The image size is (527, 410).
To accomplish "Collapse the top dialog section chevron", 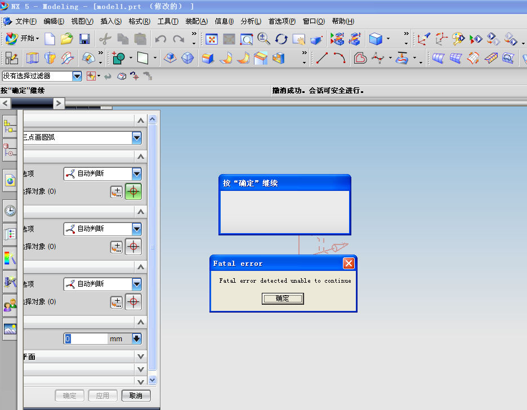I will point(141,121).
